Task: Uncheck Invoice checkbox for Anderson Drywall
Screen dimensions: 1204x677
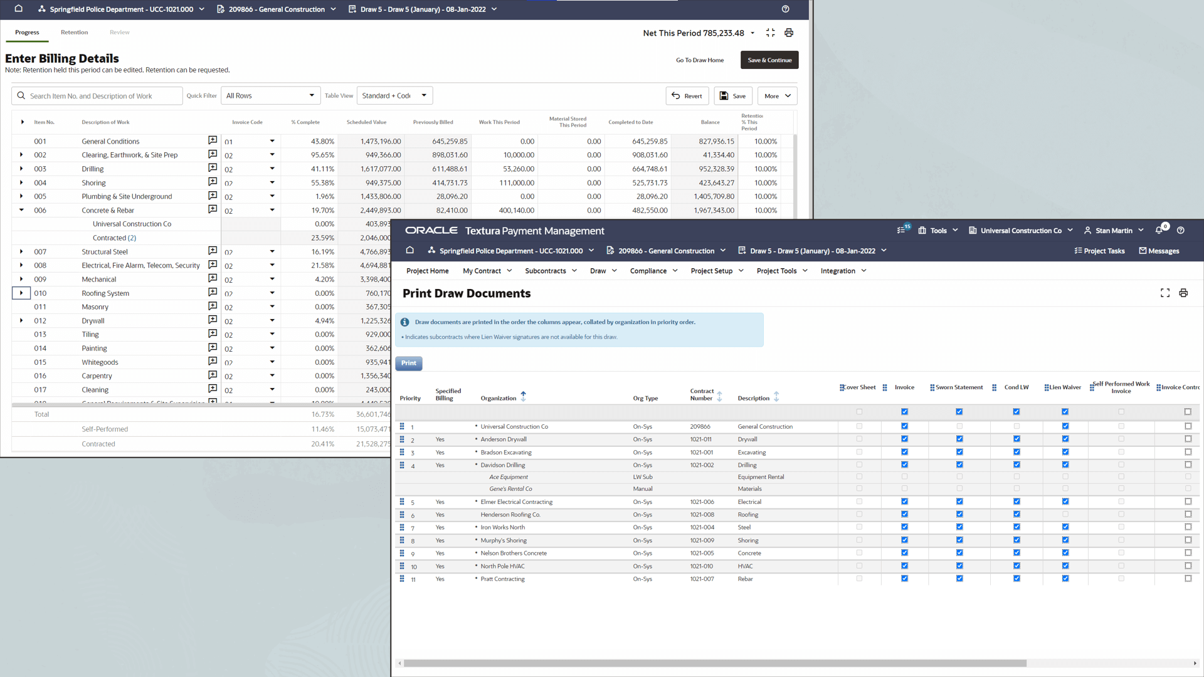Action: (904, 439)
